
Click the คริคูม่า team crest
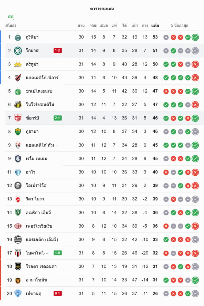pyautogui.click(x=18, y=64)
